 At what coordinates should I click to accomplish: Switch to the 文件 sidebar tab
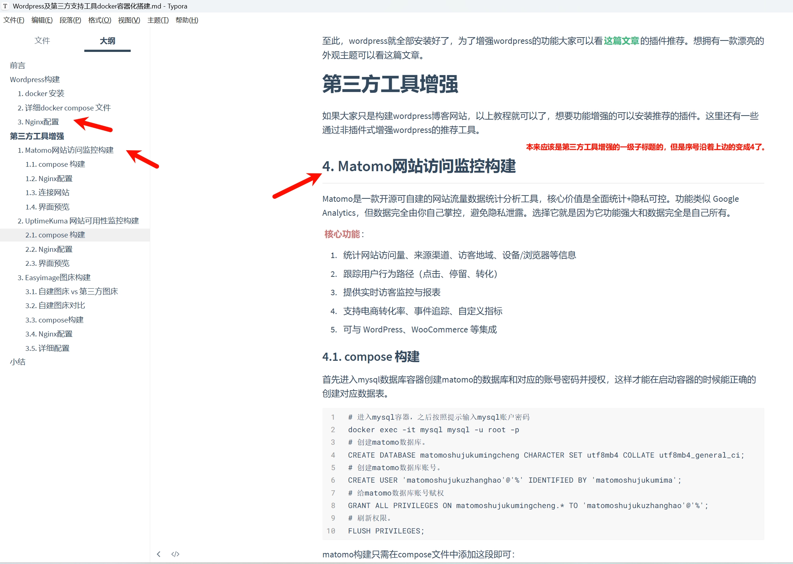pos(42,40)
